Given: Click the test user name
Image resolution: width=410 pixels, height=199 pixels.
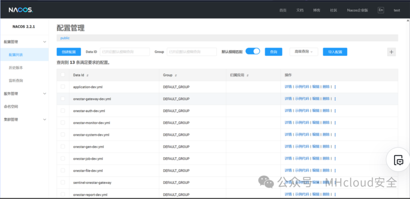Looking at the screenshot, I should [397, 10].
